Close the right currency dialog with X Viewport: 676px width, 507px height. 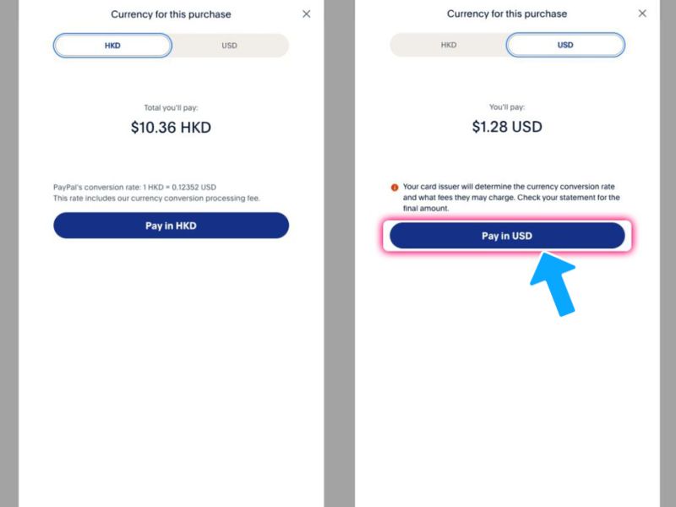[642, 14]
